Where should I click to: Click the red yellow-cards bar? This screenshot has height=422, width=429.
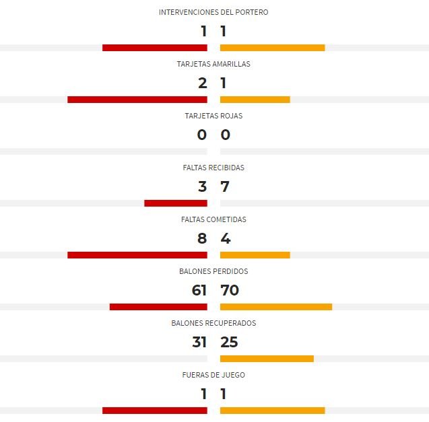click(x=137, y=100)
